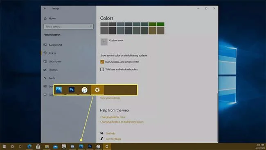Pick the bright green swatch ending top row
Viewport: 266px width, 150px height.
(x=160, y=24)
